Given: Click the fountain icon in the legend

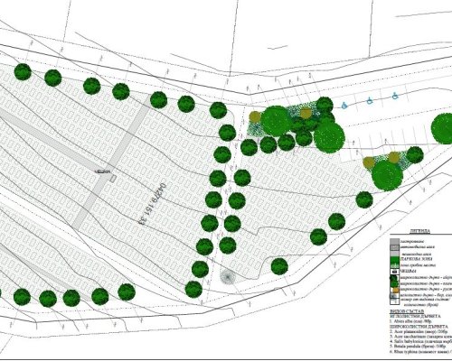Looking at the screenshot, I should (395, 272).
